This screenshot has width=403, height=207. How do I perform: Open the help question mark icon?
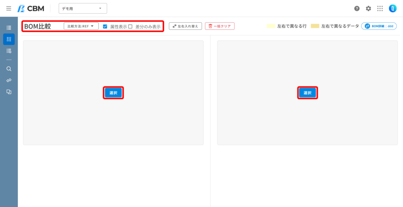357,9
